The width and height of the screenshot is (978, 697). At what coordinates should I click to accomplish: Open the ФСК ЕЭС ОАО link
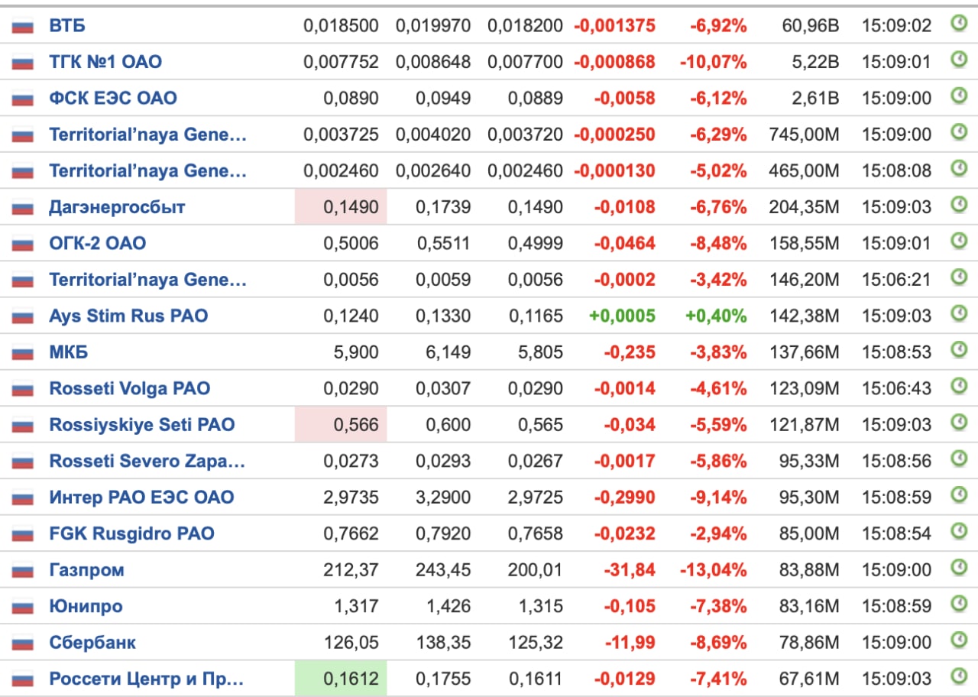113,98
